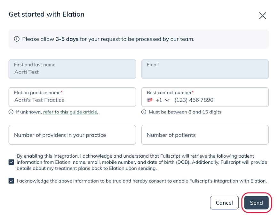This screenshot has height=219, width=278.
Task: Expand the country code chevron dropdown
Action: (x=167, y=100)
